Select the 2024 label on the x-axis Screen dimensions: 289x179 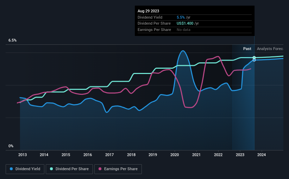[x=262, y=155]
